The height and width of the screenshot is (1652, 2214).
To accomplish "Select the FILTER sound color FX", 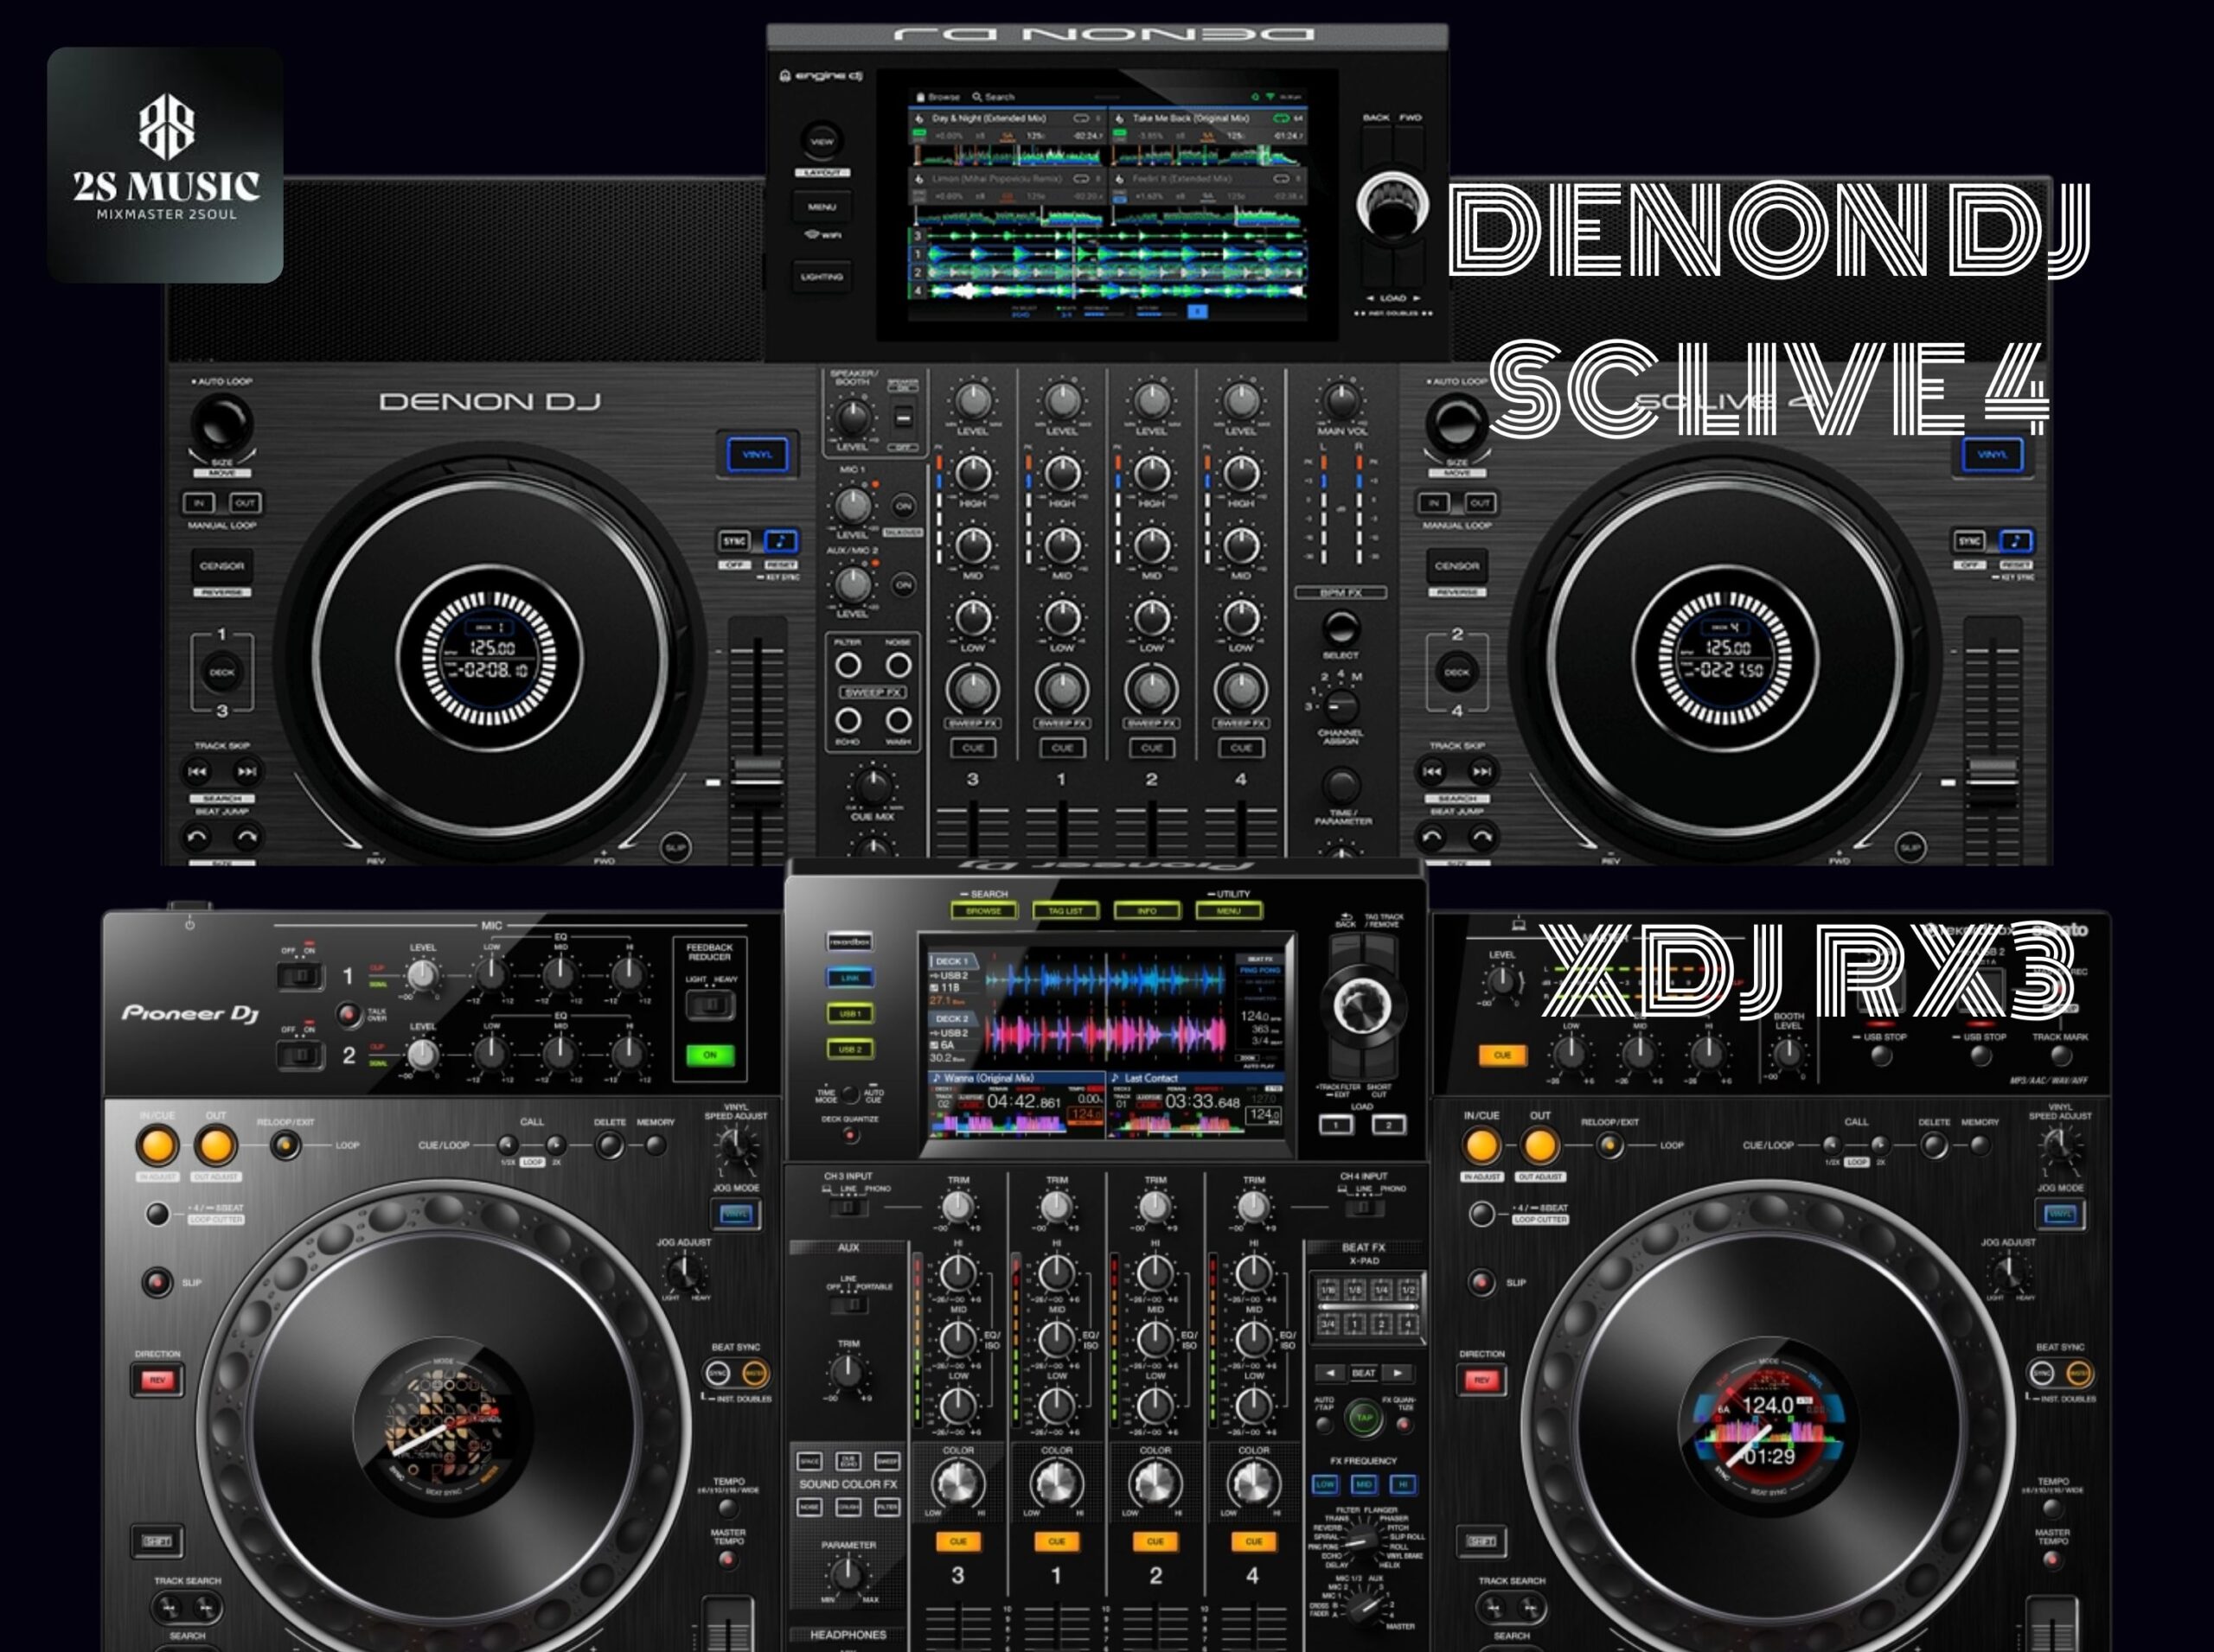I will tap(886, 1506).
